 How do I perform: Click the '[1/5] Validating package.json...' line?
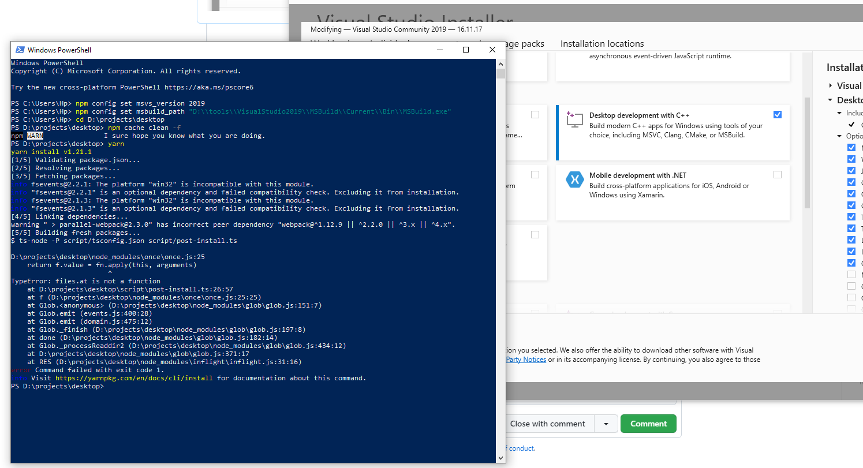(x=76, y=160)
